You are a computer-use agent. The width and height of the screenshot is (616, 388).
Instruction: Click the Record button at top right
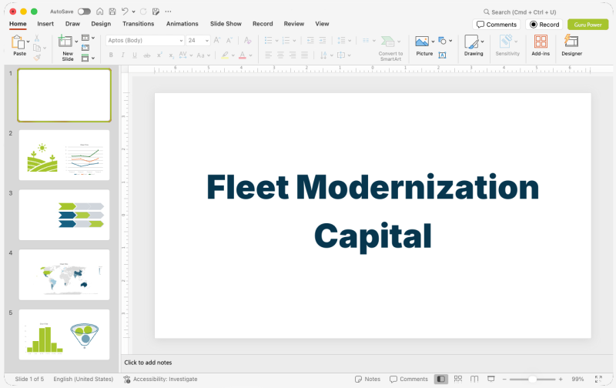[x=544, y=25]
